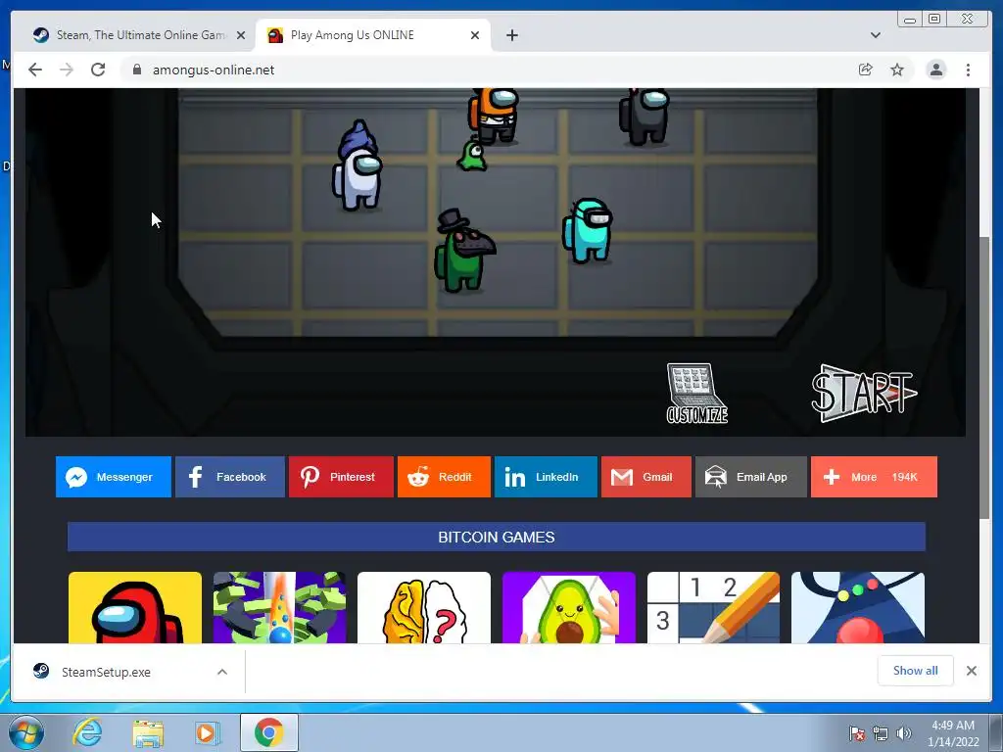Viewport: 1003px width, 752px height.
Task: Close the Steam tab
Action: point(241,35)
